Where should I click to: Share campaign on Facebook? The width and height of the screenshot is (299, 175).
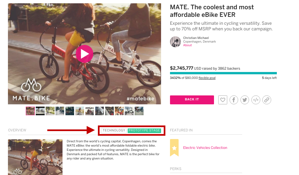tap(234, 100)
